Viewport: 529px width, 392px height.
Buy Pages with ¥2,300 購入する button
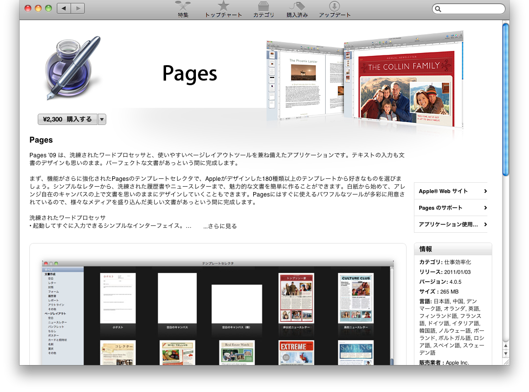click(x=68, y=119)
